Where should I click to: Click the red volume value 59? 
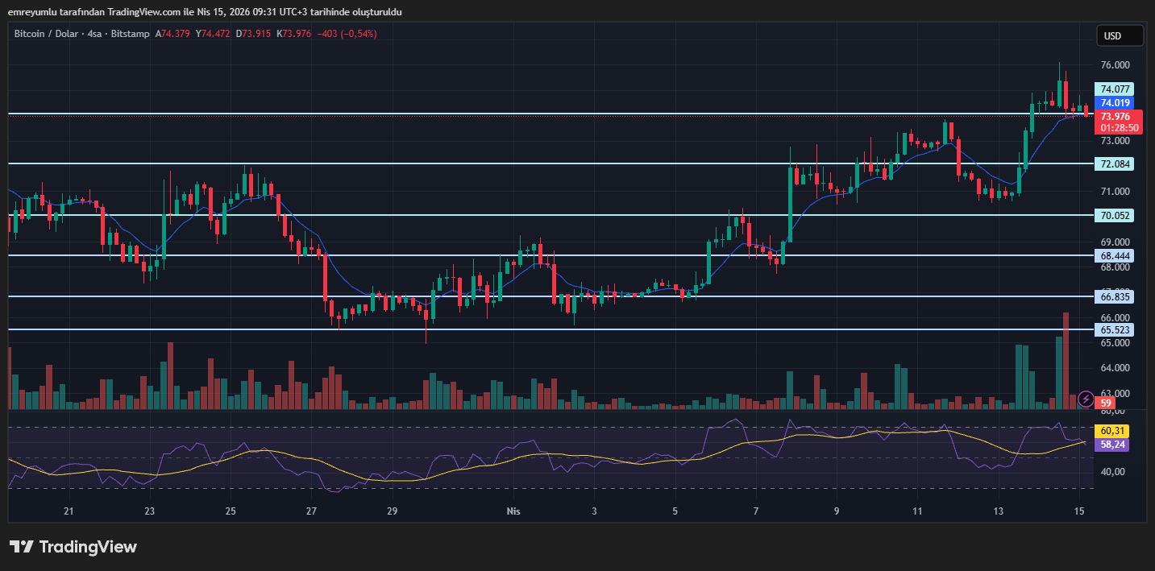tap(1104, 403)
